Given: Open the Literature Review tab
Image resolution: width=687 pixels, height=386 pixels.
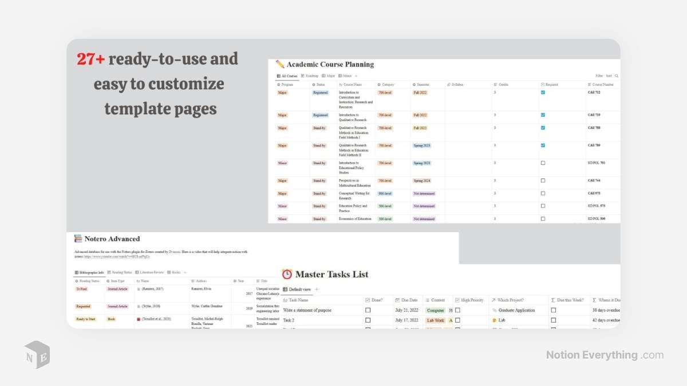Looking at the screenshot, I should (x=150, y=272).
